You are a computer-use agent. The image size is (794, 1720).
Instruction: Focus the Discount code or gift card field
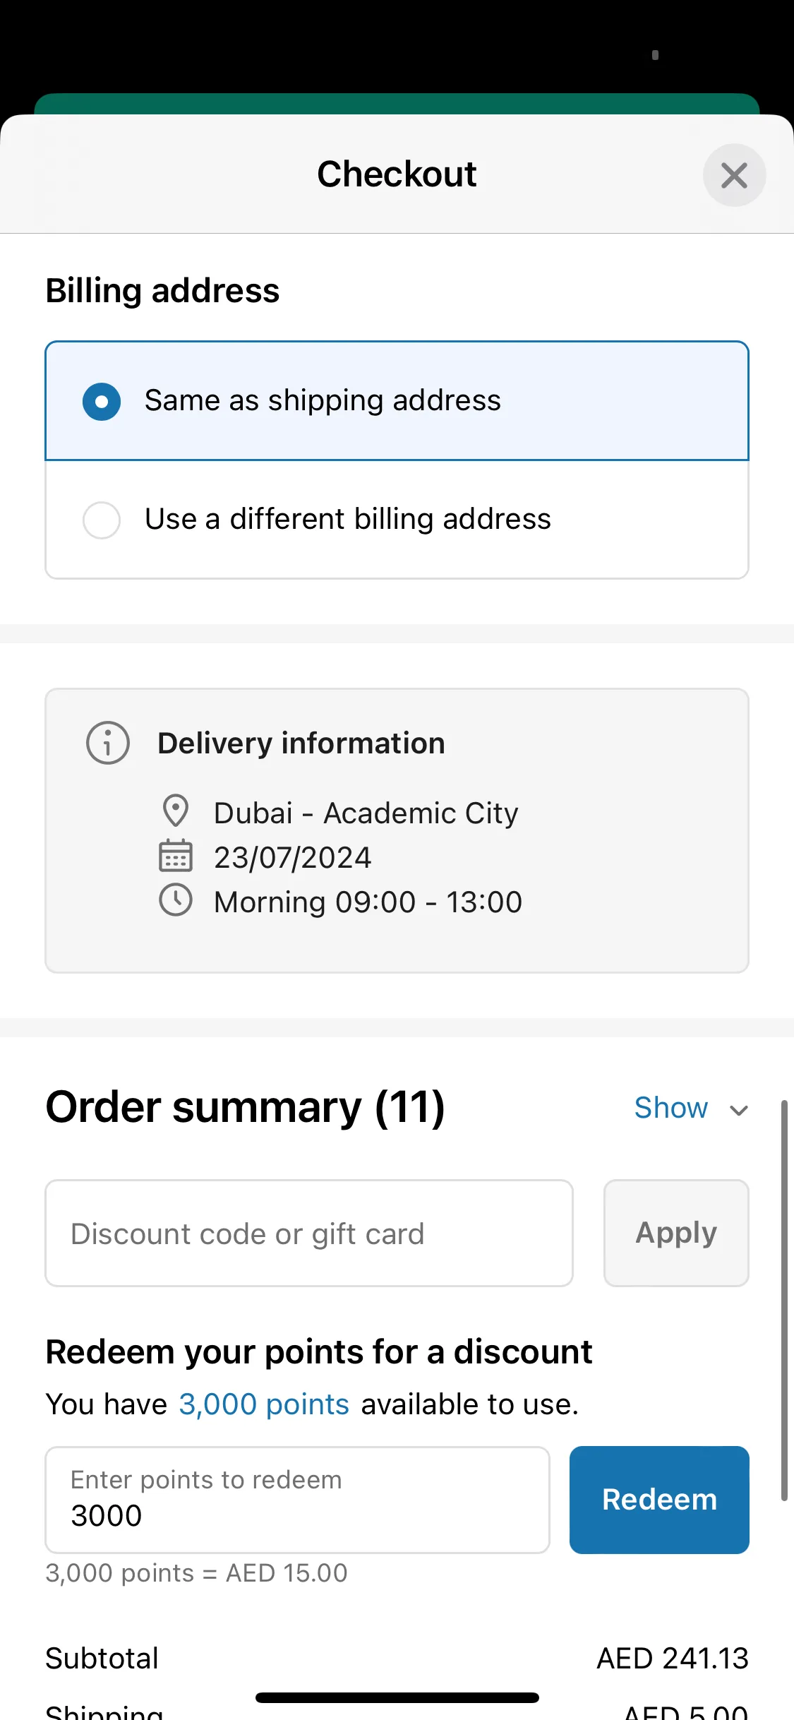[x=309, y=1233]
